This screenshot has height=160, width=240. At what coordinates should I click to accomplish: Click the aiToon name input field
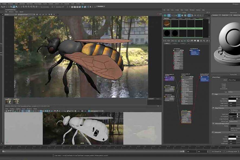pyautogui.click(x=234, y=80)
